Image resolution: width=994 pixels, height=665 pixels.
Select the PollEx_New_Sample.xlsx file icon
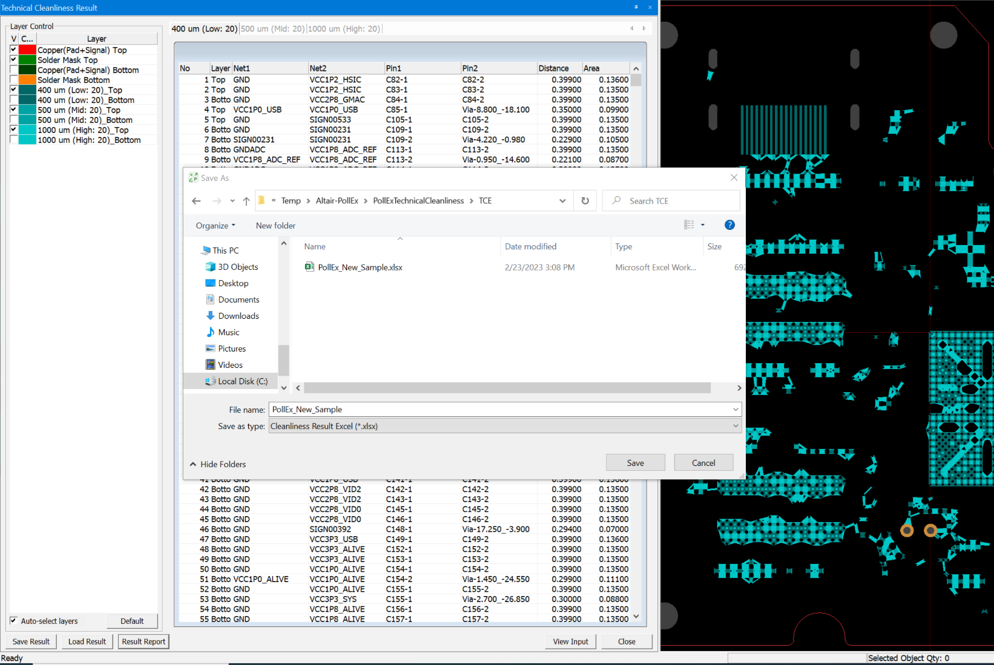click(x=309, y=267)
